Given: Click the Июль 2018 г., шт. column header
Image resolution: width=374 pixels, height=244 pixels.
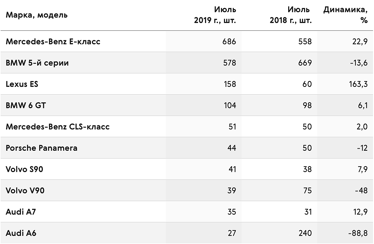Looking at the screenshot, I should tap(291, 15).
